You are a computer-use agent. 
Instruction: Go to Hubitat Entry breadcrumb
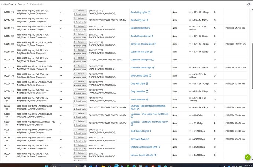tap(9, 3)
